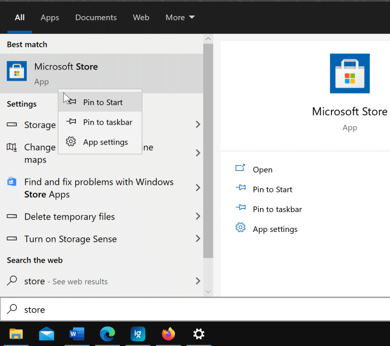Open Microsoft Edge from the taskbar
The width and height of the screenshot is (390, 346).
108,334
